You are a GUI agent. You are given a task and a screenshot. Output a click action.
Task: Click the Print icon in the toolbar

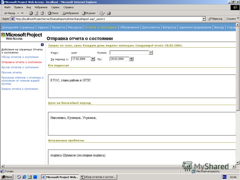(x=109, y=13)
